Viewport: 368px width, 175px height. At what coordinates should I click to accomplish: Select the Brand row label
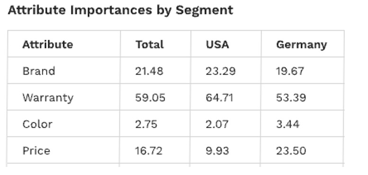pyautogui.click(x=39, y=71)
